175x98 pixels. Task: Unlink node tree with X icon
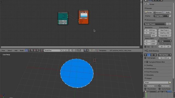[x=67, y=50]
